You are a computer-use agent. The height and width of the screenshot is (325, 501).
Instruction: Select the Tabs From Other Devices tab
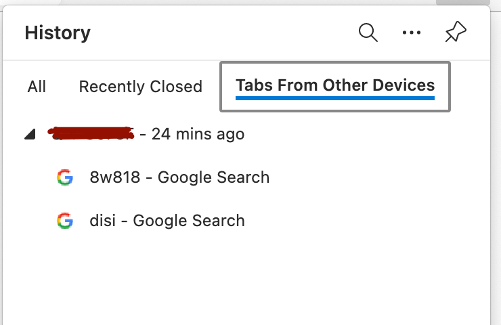pyautogui.click(x=335, y=87)
